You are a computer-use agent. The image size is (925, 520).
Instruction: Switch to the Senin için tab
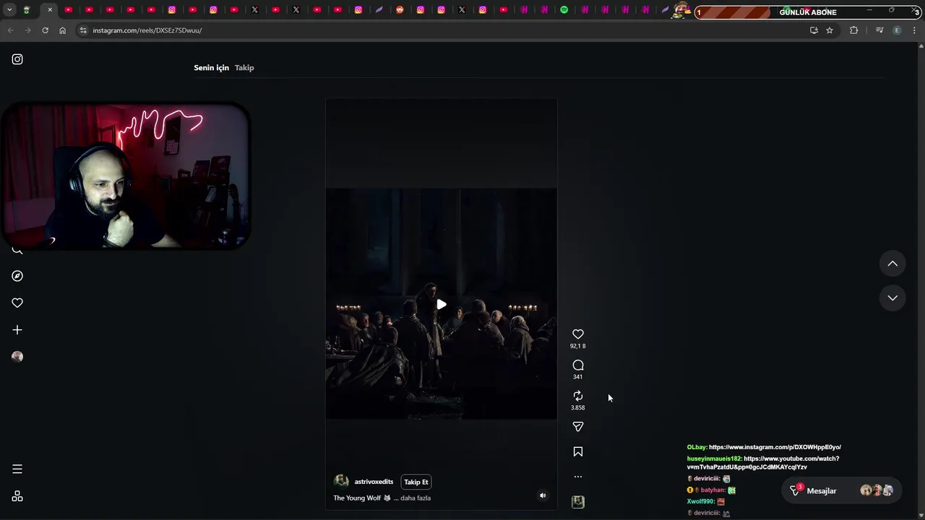tap(211, 68)
